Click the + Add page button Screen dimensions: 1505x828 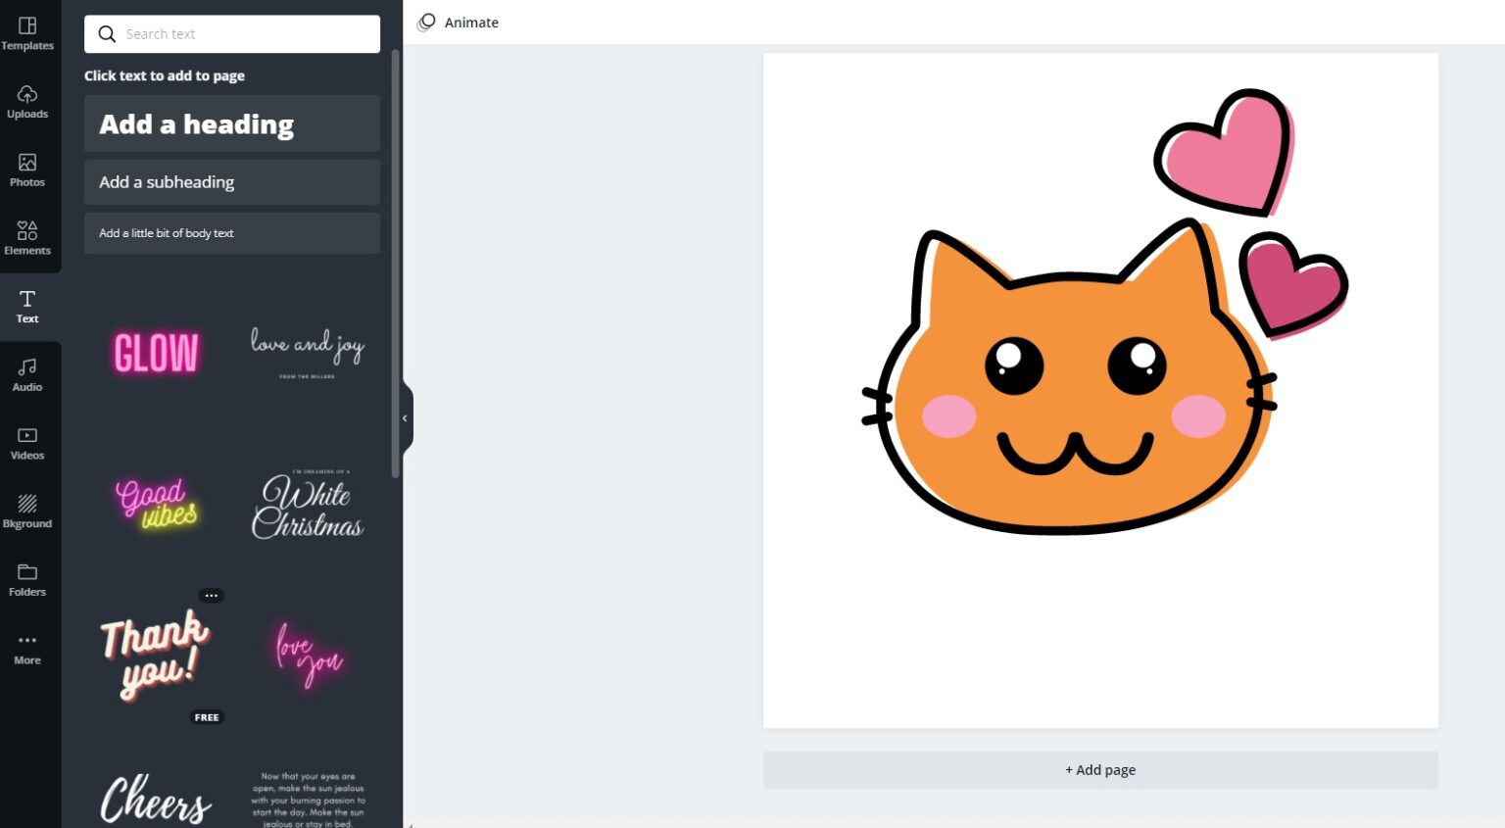pos(1100,770)
